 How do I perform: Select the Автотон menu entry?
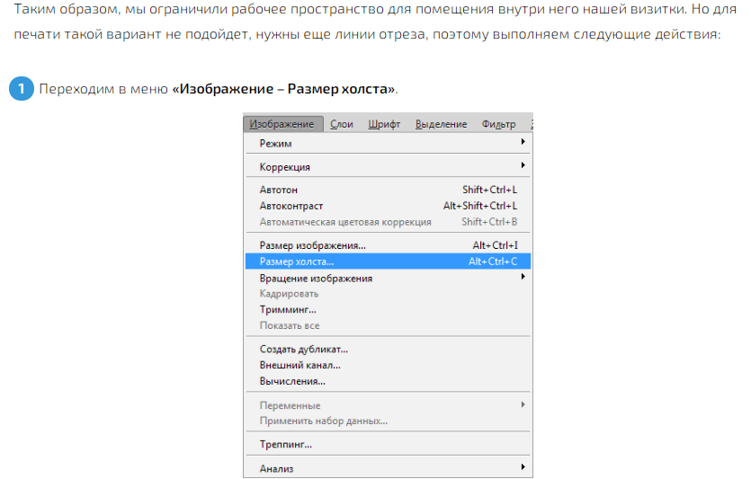[x=279, y=191]
